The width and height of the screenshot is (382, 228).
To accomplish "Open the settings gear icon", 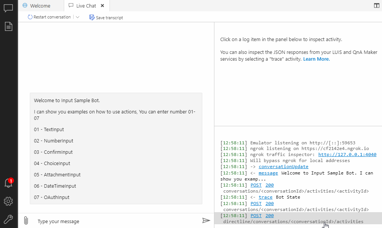I will 8,201.
